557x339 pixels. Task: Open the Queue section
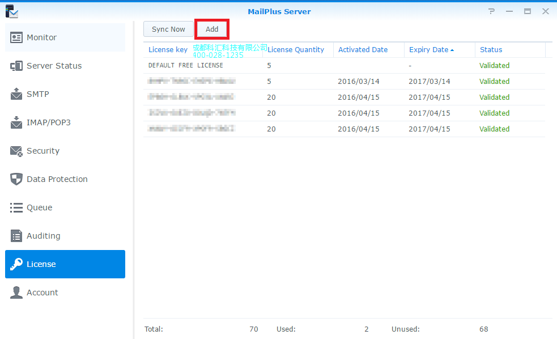click(x=65, y=207)
